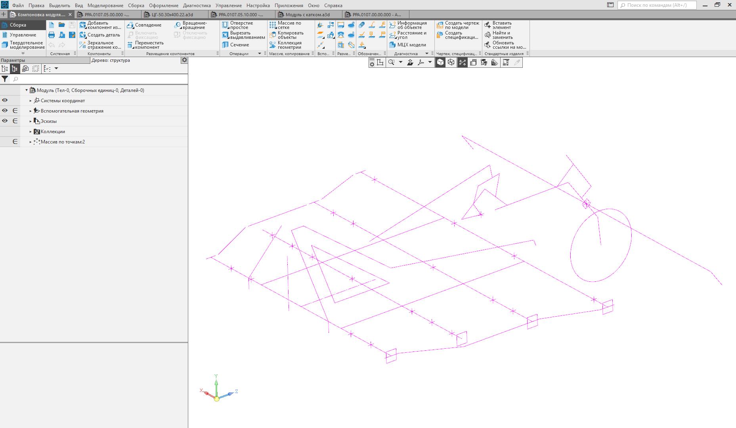The height and width of the screenshot is (428, 736).
Task: Expand Массив по точкам:2 node
Action: [31, 142]
